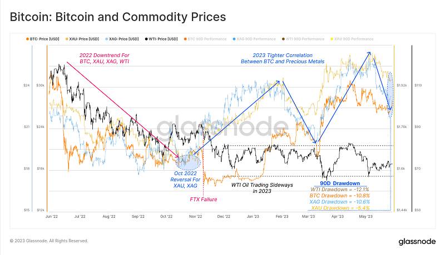Click the WTI Oil Trading Sideways annotation
This screenshot has width=445, height=255.
point(262,188)
